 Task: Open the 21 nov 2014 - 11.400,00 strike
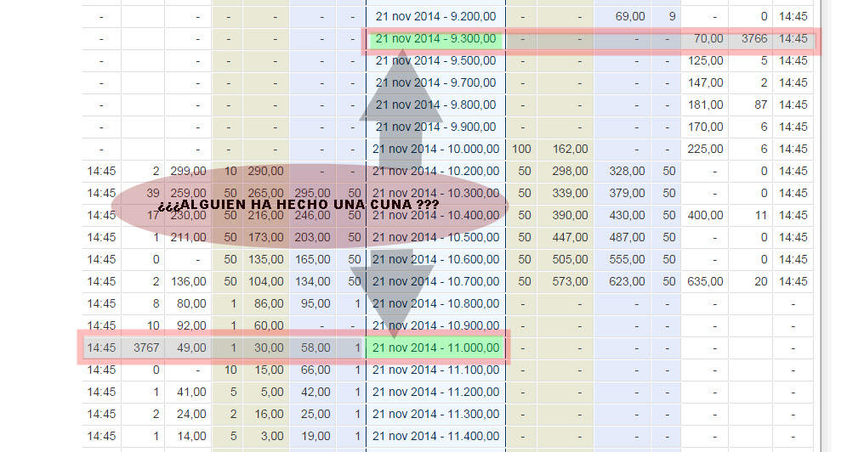pyautogui.click(x=435, y=436)
